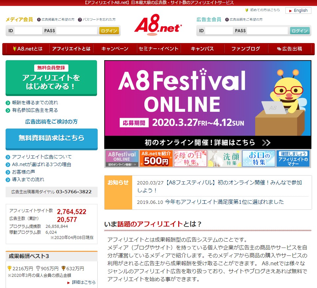The height and width of the screenshot is (288, 317).
Task: Click the teal ログイン button for advertisers
Action: (x=300, y=31)
